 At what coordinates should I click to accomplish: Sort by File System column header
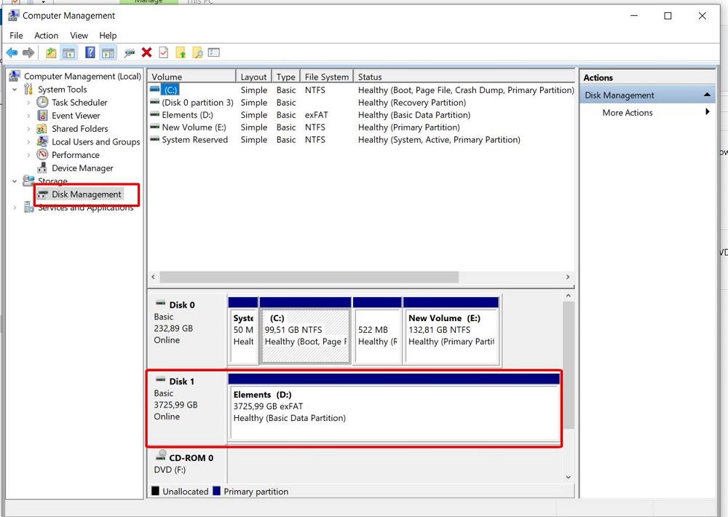(x=326, y=77)
